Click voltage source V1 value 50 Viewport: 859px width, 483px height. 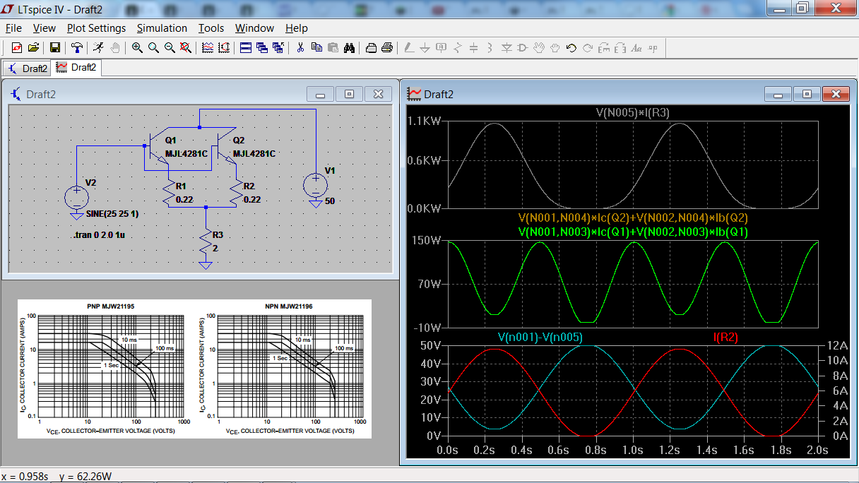click(x=330, y=201)
